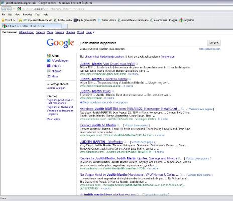Click preview magnifier next to Van Gravel naar Asfalt
Viewport: 233px width, 201px height.
point(137,64)
